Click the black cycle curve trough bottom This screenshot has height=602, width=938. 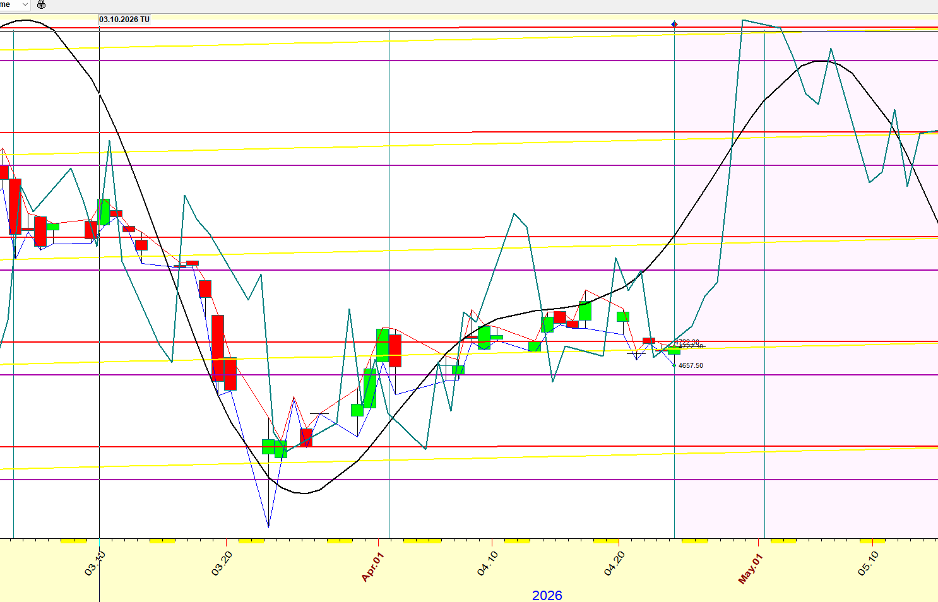point(304,493)
